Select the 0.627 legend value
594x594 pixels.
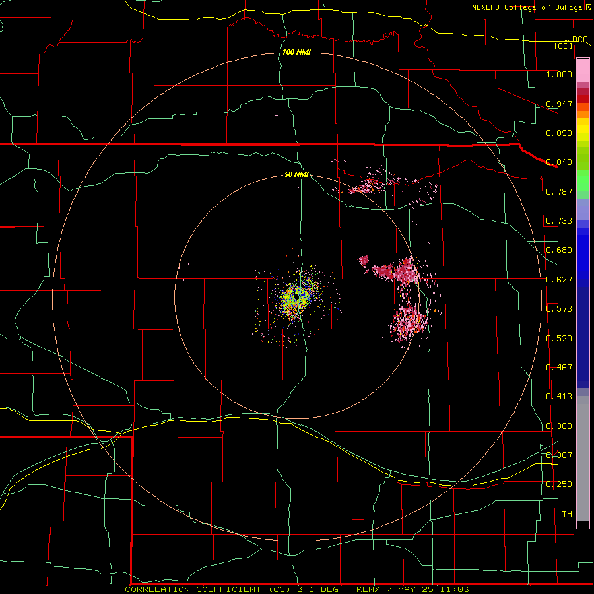(559, 280)
